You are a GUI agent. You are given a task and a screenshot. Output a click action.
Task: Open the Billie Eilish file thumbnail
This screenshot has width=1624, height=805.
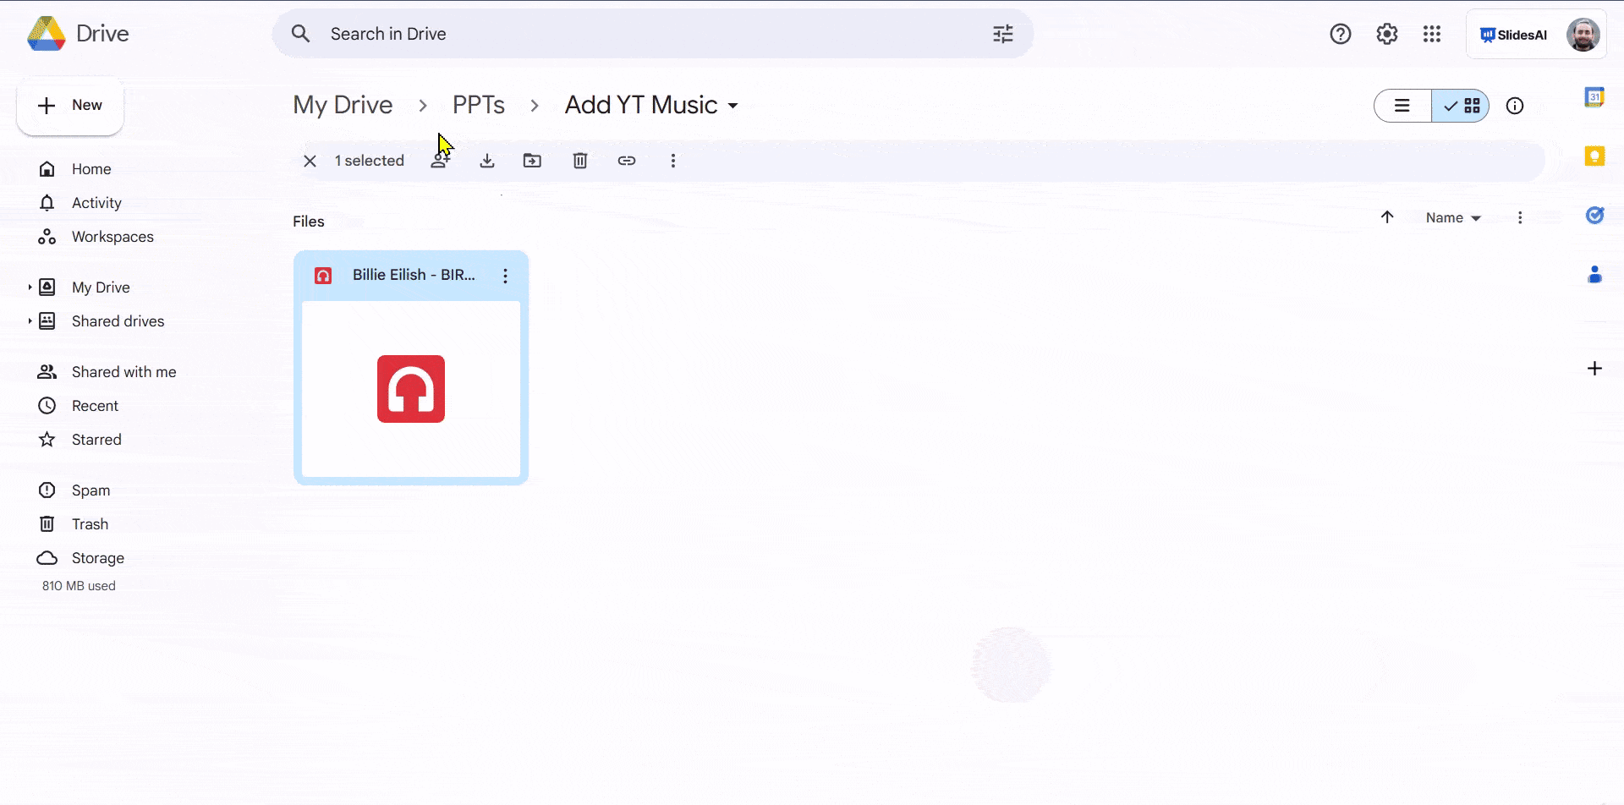(410, 389)
